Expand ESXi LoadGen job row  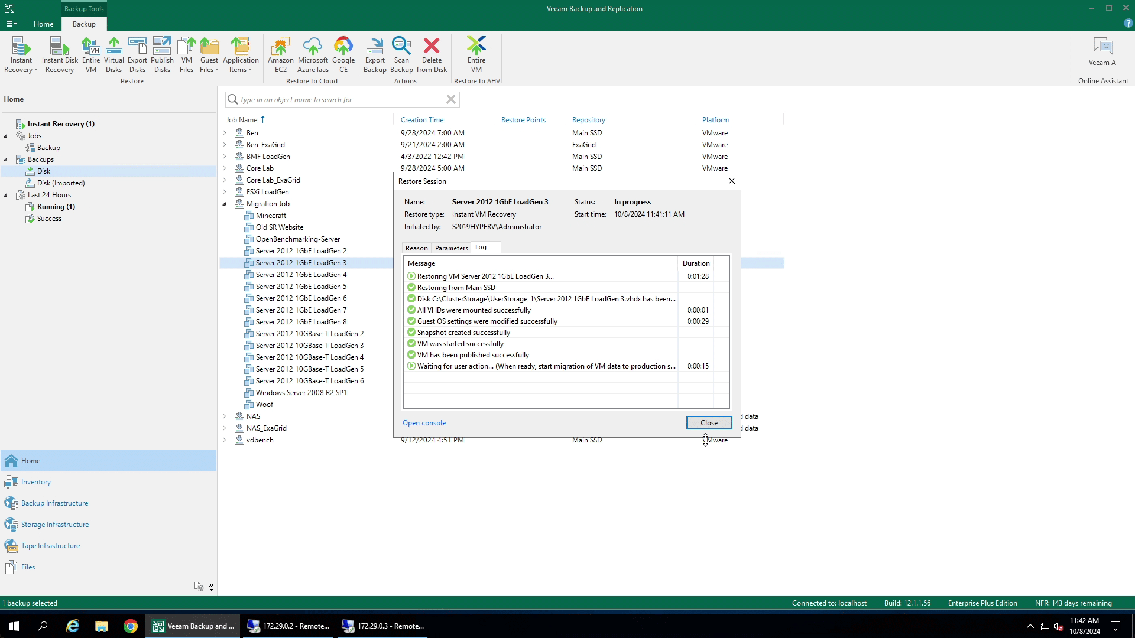click(x=225, y=192)
